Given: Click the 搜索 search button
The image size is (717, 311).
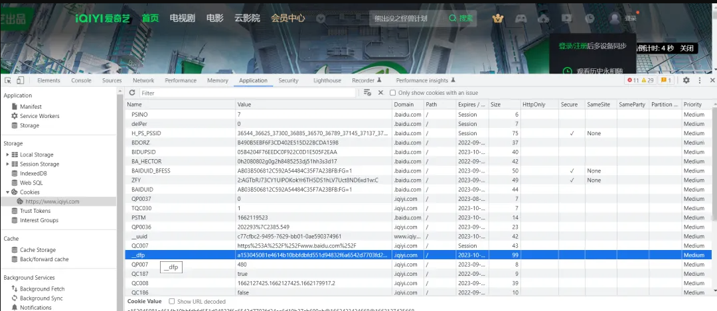Looking at the screenshot, I should coord(461,19).
